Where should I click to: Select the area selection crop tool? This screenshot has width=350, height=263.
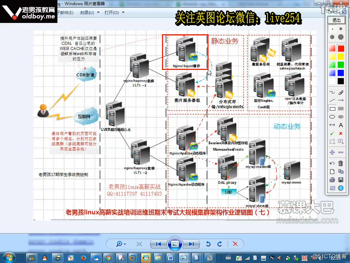332,141
